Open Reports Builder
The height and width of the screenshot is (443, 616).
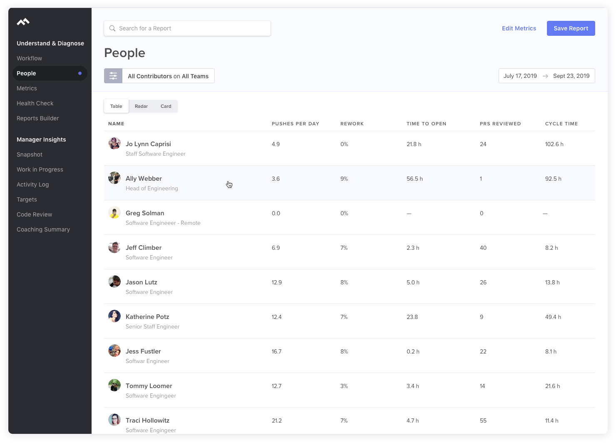coord(38,118)
